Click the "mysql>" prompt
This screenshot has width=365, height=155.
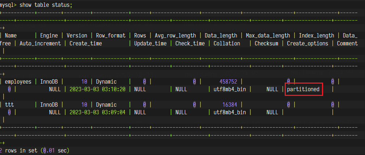8,5
